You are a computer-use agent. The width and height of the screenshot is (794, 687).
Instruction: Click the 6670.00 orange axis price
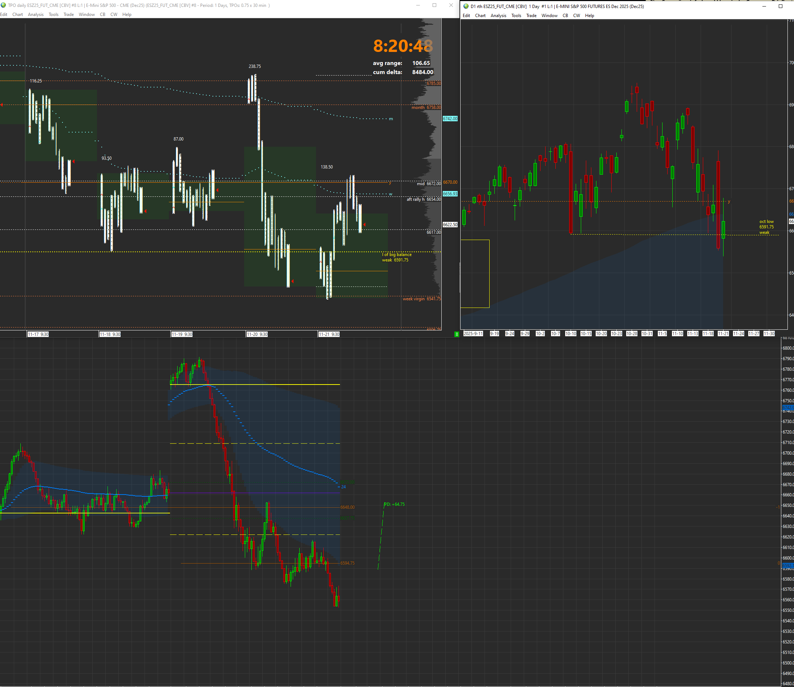pos(450,182)
